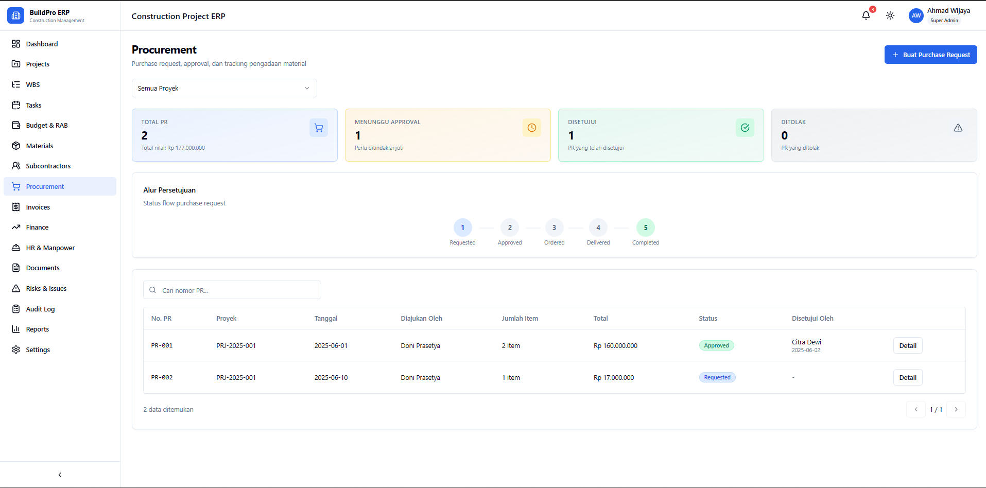Click the checkmark icon in Disetujui card
986x488 pixels.
pyautogui.click(x=745, y=128)
